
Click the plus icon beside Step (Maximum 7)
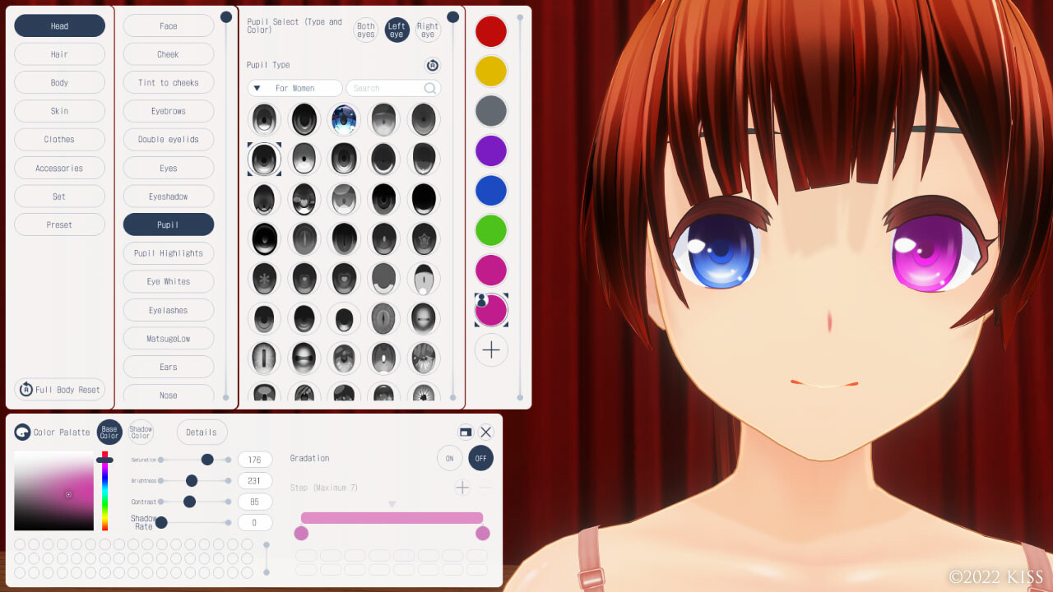pyautogui.click(x=462, y=487)
